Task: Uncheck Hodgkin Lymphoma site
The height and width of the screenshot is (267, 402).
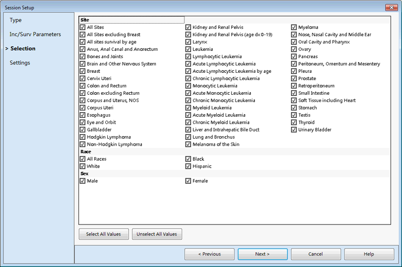Action: click(83, 137)
